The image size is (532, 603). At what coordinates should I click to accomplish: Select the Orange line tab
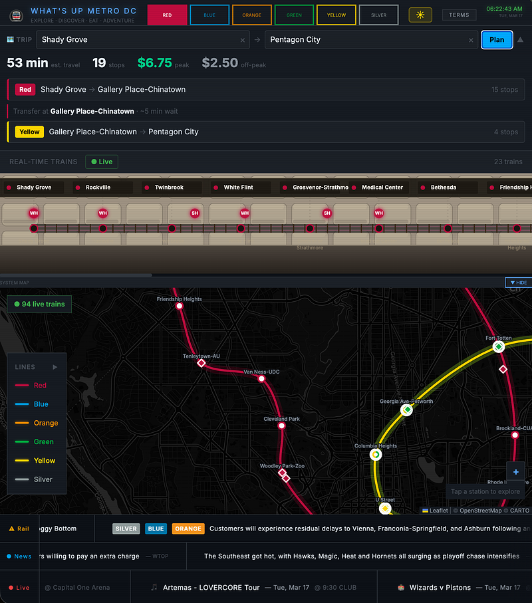click(x=251, y=15)
